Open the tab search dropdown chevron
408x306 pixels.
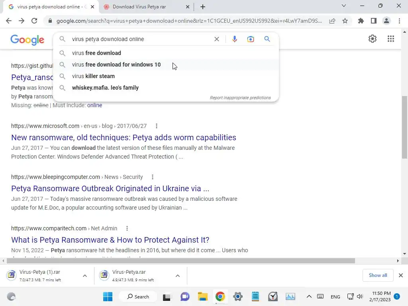[x=344, y=6]
